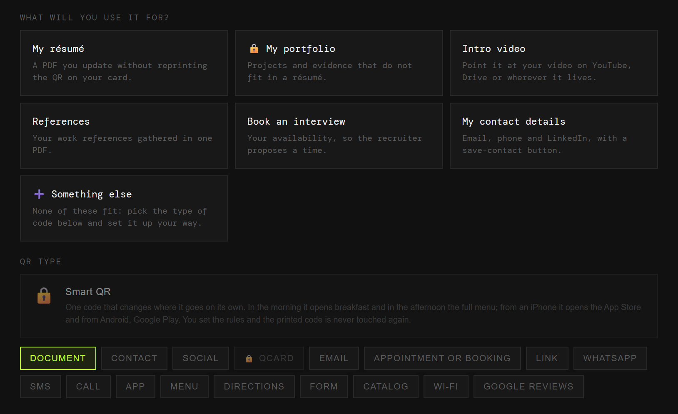Click the lock icon on My portfolio card

(254, 49)
